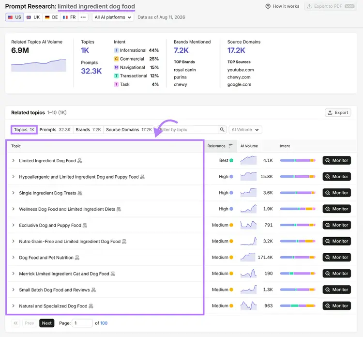The width and height of the screenshot is (363, 337).
Task: Click cluster icon beside Hypoallergenic and Limited Ingredient topic
Action: point(142,177)
